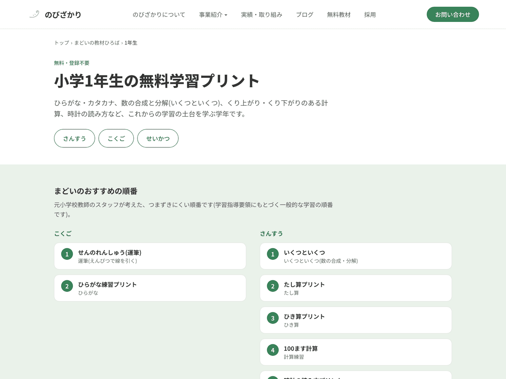Click まどいのおすすめの順番 heading
This screenshot has width=506, height=379.
click(x=96, y=191)
